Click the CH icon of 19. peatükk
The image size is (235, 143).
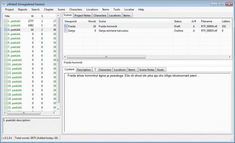(x=5, y=99)
